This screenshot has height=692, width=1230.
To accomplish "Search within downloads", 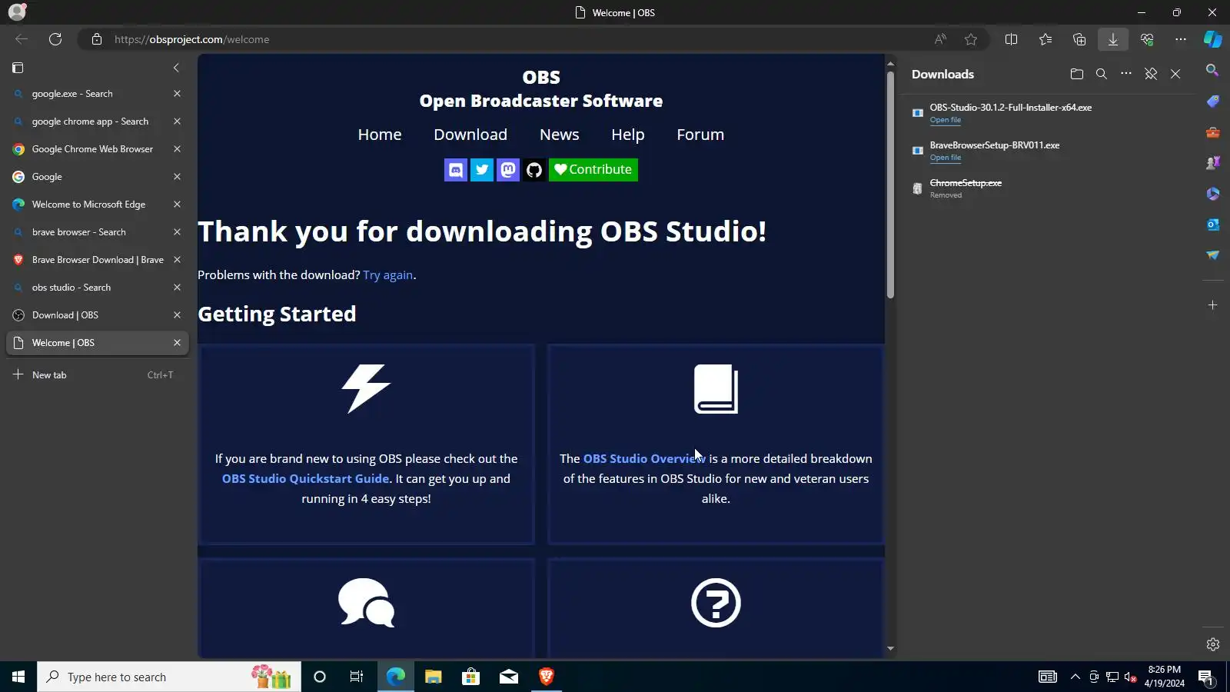I will click(x=1102, y=74).
